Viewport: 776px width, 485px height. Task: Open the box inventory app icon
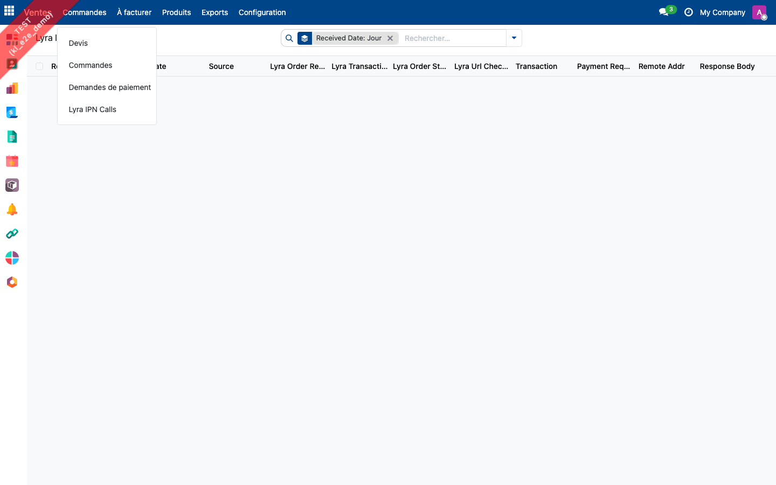pos(12,185)
